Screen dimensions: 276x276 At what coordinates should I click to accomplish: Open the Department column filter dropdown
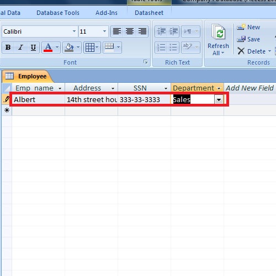(x=219, y=88)
